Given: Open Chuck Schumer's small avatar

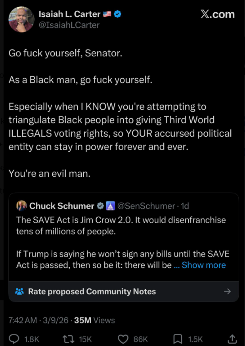Looking at the screenshot, I should coord(21,206).
